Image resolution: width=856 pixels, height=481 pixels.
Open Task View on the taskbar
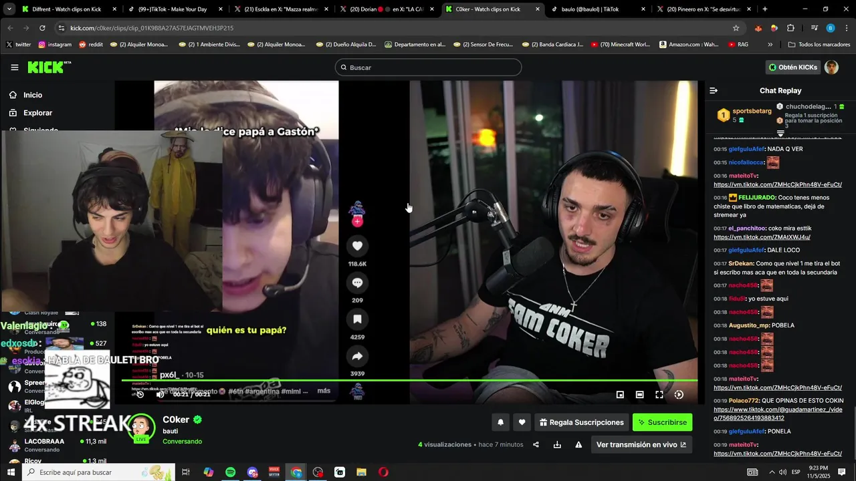pos(186,472)
